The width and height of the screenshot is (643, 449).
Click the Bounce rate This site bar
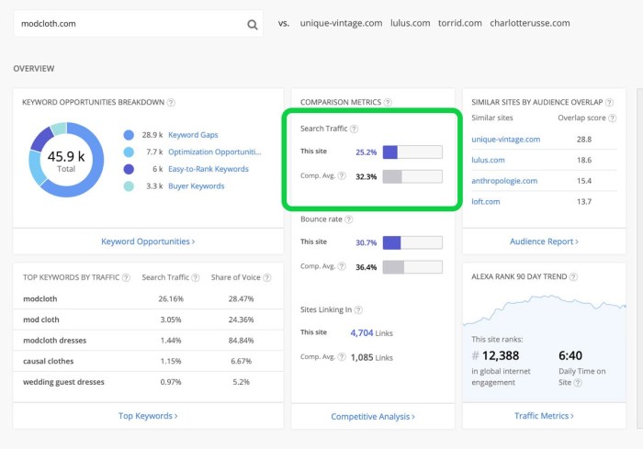coord(412,242)
